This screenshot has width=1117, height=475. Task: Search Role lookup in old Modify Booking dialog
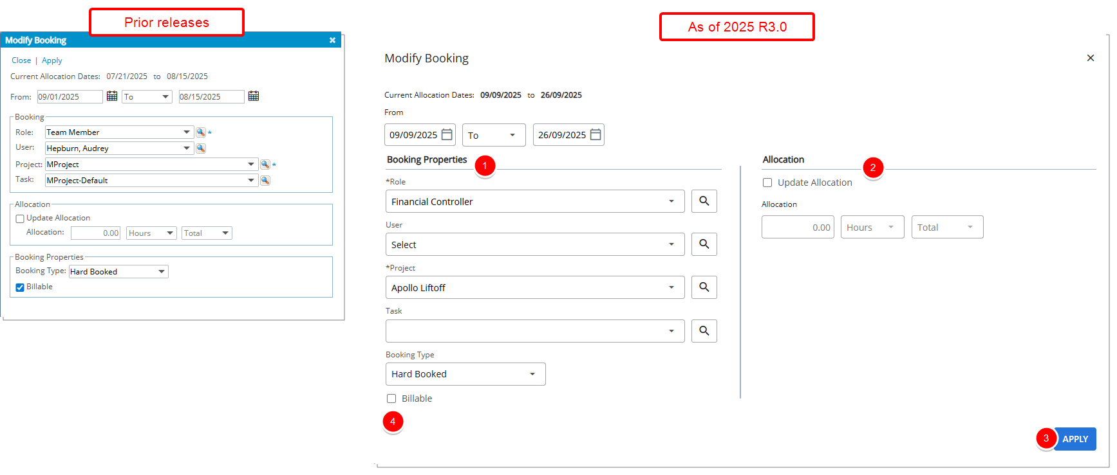[201, 132]
